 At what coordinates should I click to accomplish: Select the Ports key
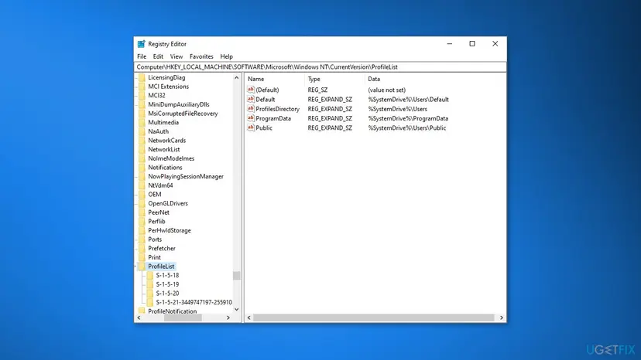[155, 239]
